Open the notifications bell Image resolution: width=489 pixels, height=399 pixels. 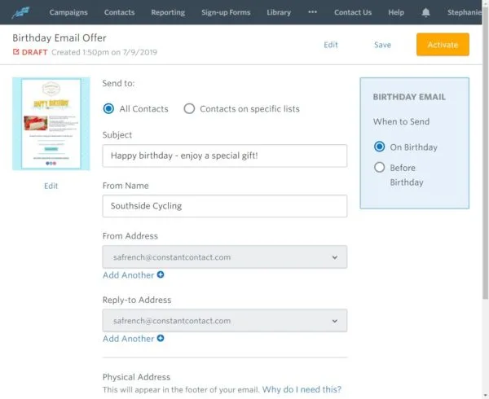click(x=425, y=13)
